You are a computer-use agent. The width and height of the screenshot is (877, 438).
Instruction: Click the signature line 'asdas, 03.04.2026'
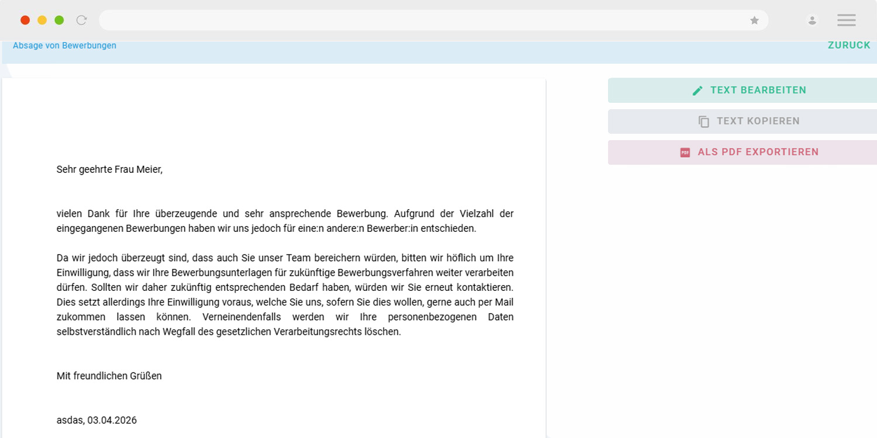click(96, 420)
